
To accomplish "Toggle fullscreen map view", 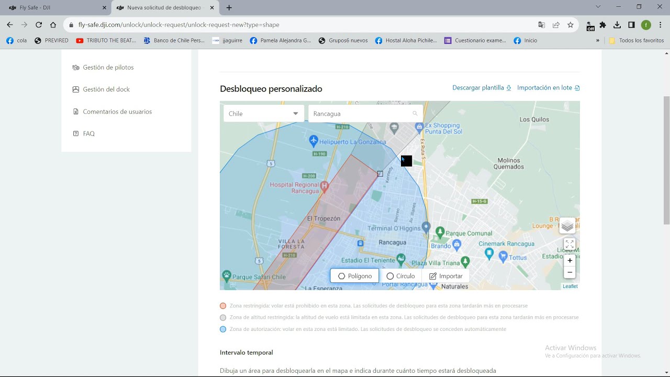I will (569, 244).
